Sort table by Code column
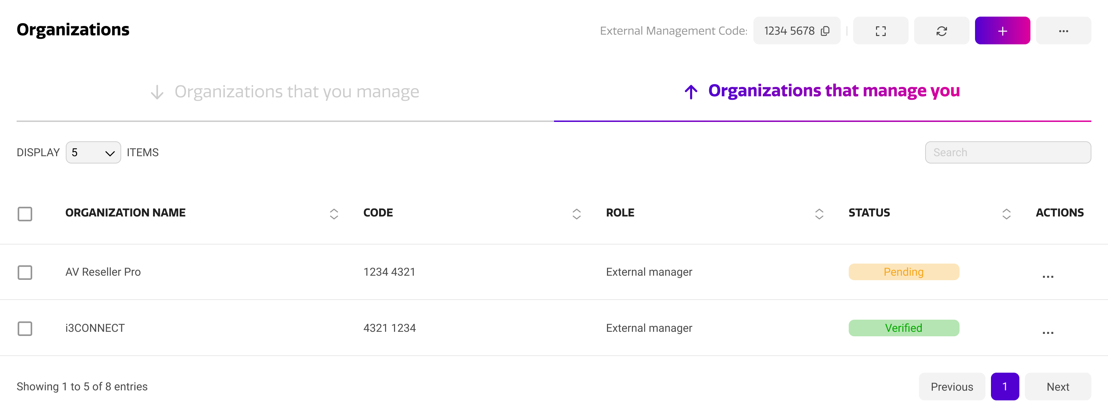 [x=577, y=214]
